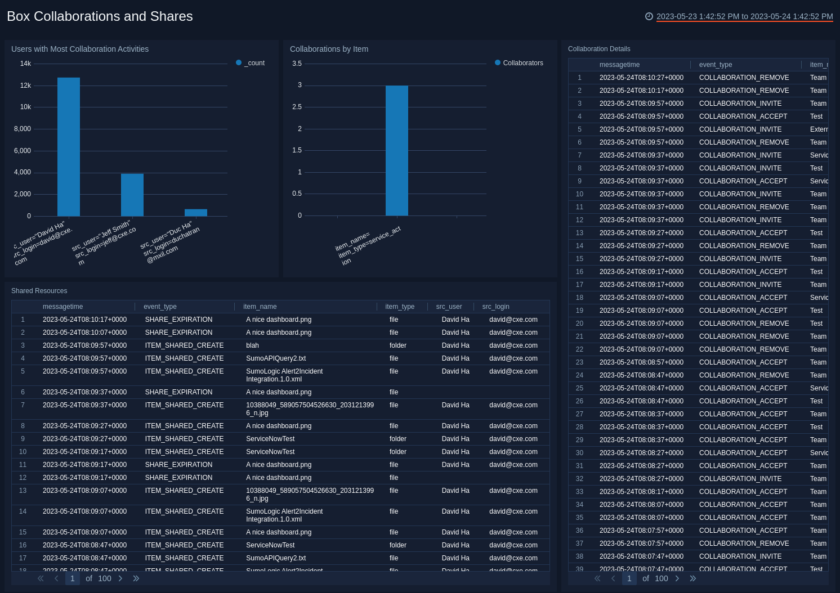This screenshot has height=593, width=840.
Task: Jump to the first page of Shared Resources
Action: pos(40,578)
